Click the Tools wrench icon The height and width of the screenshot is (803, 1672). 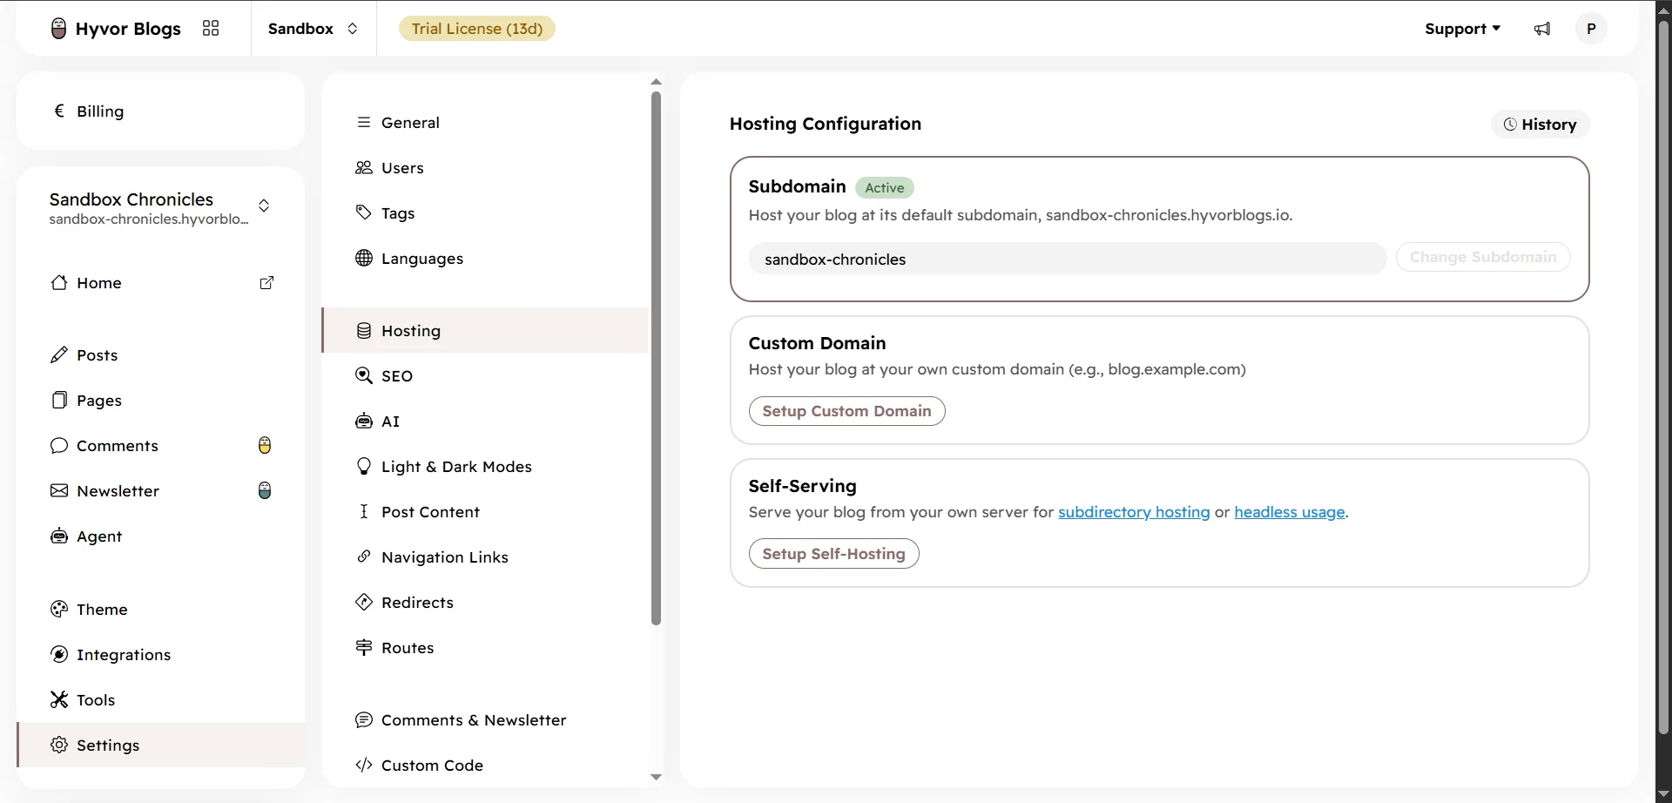[59, 700]
